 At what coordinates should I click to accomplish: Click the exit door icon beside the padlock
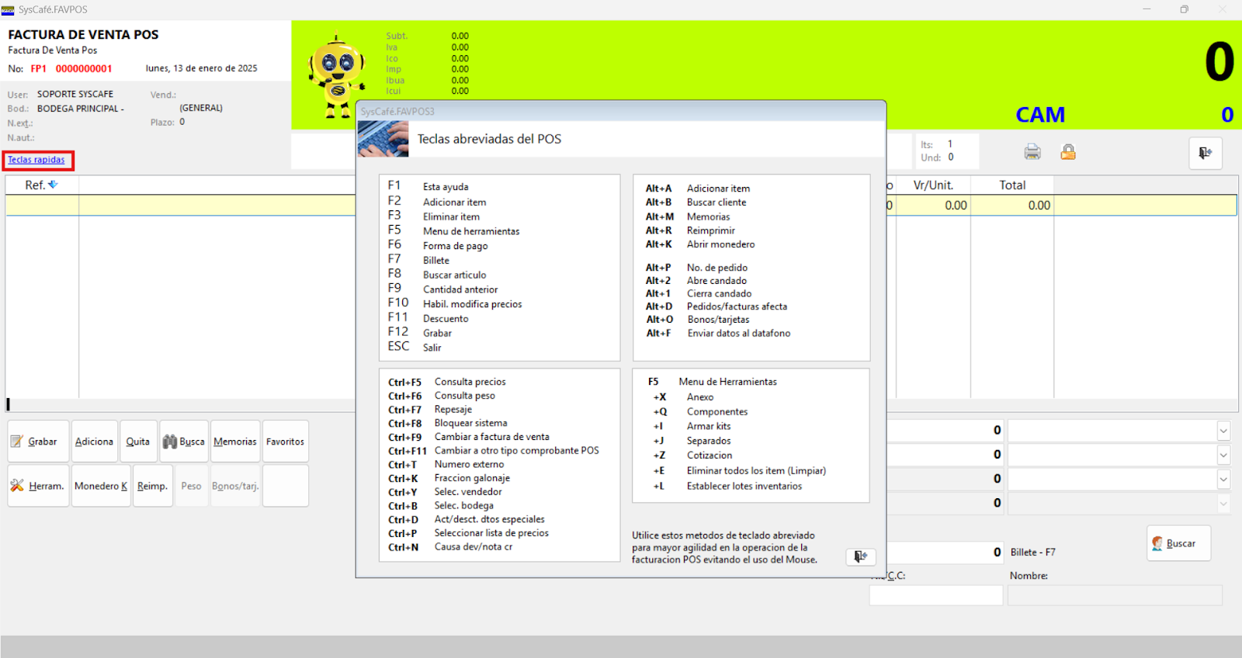tap(1205, 153)
